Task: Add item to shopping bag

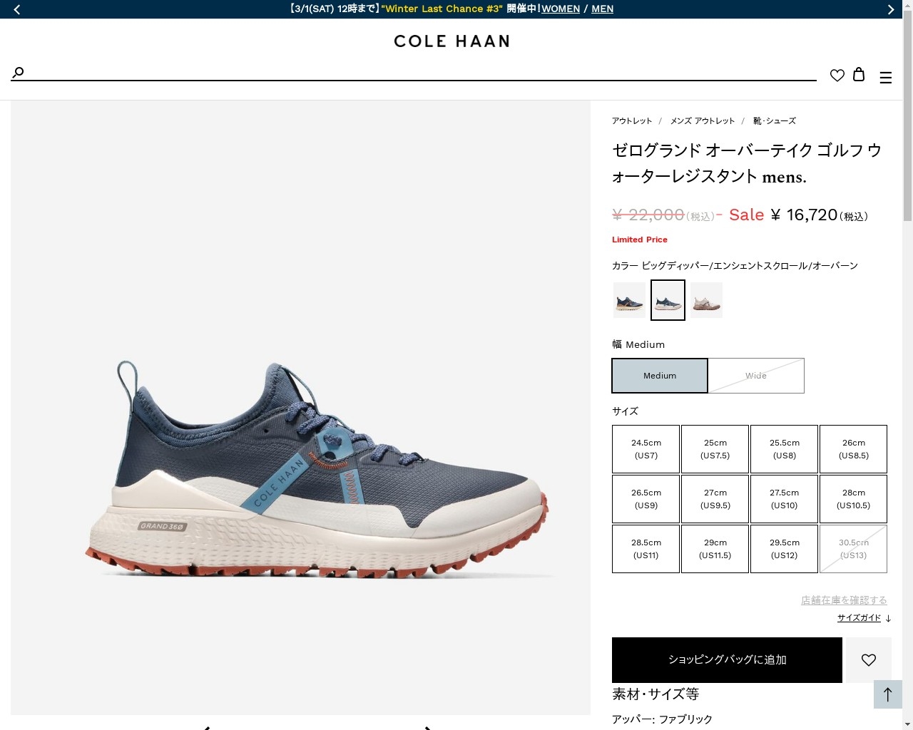Action: pyautogui.click(x=727, y=660)
